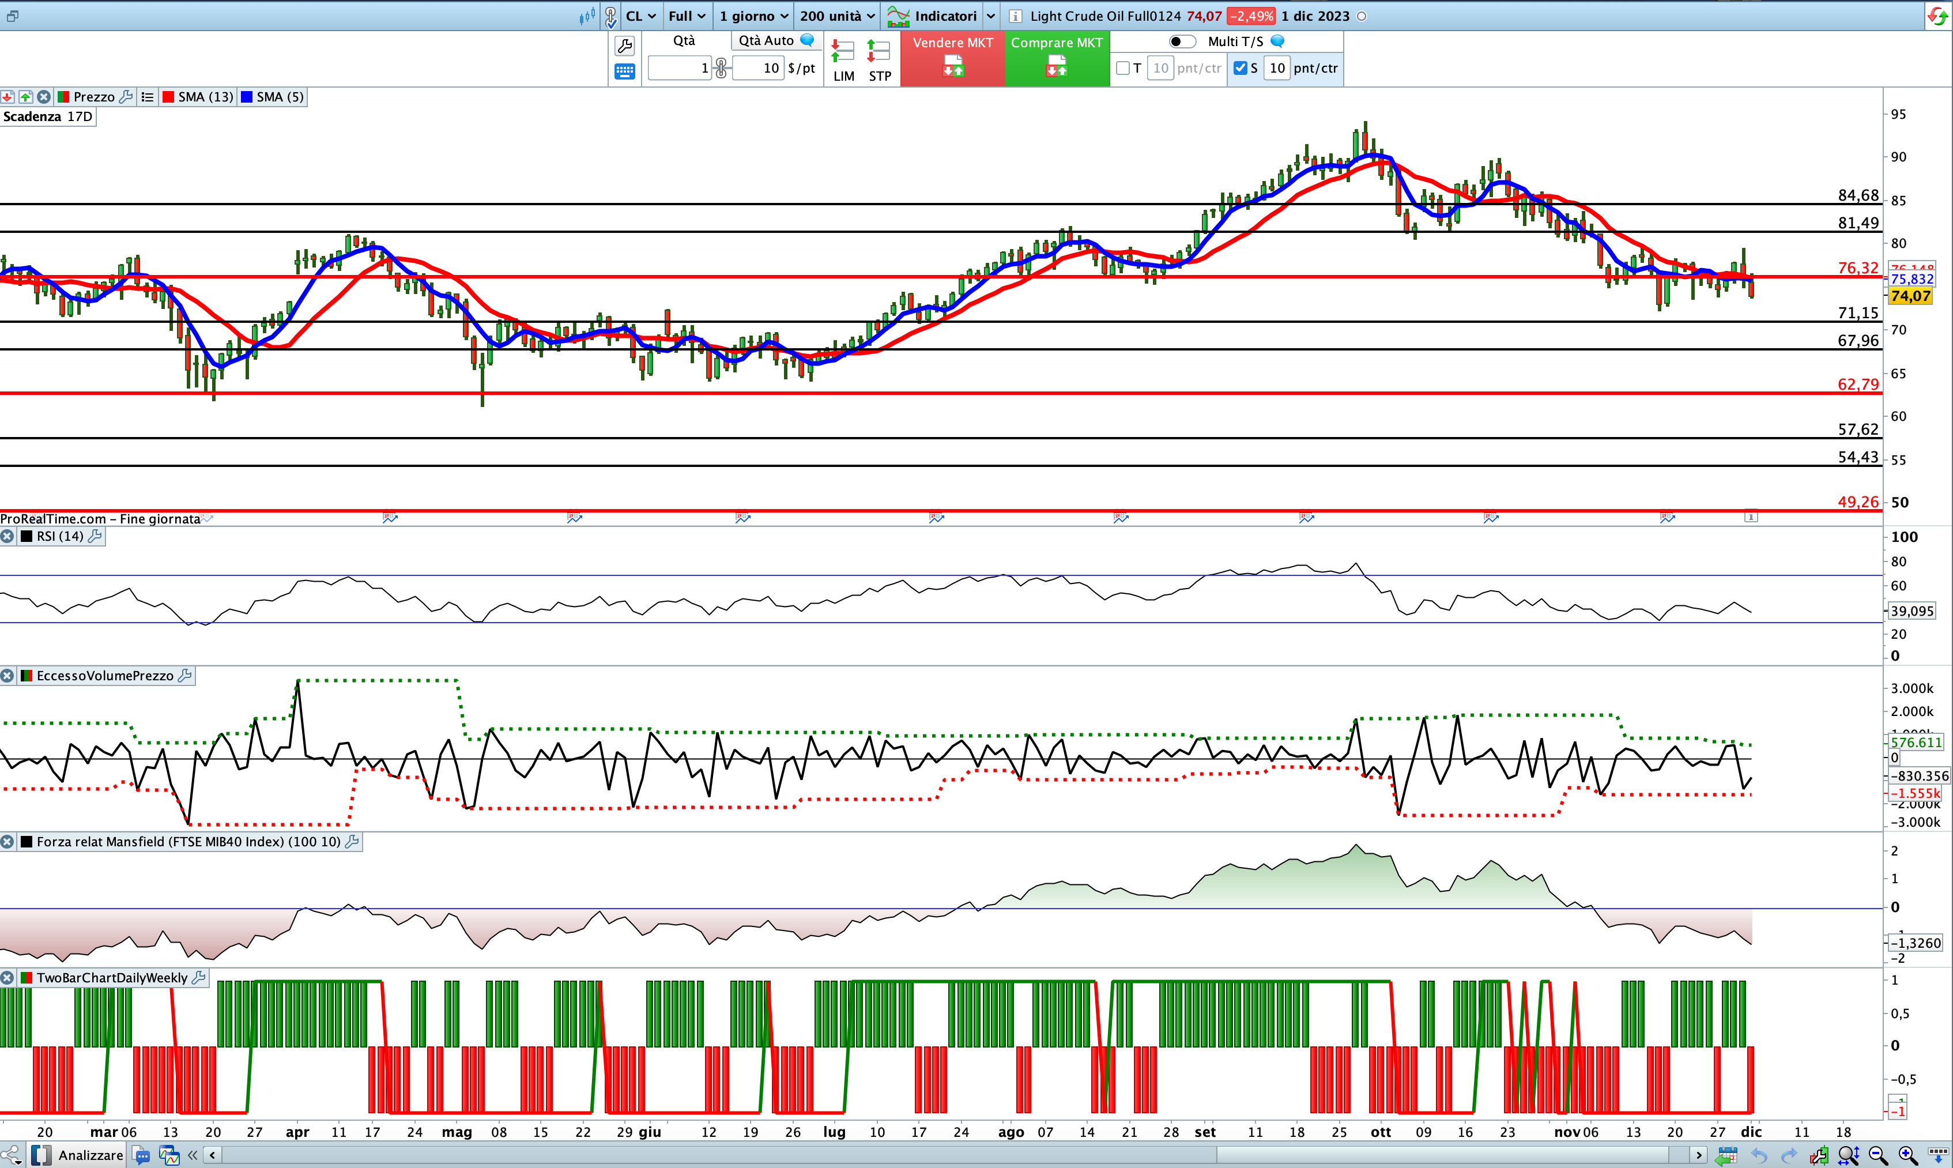Click Vendere MKT button

[953, 58]
